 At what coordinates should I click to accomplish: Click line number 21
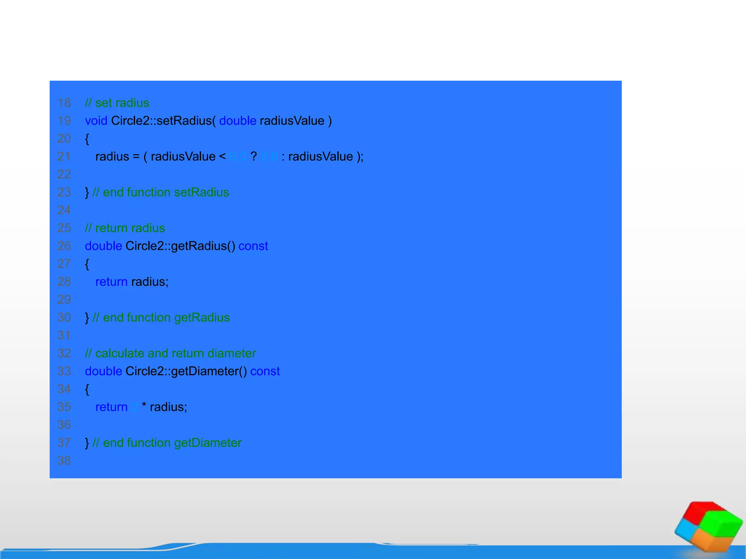[x=64, y=156]
